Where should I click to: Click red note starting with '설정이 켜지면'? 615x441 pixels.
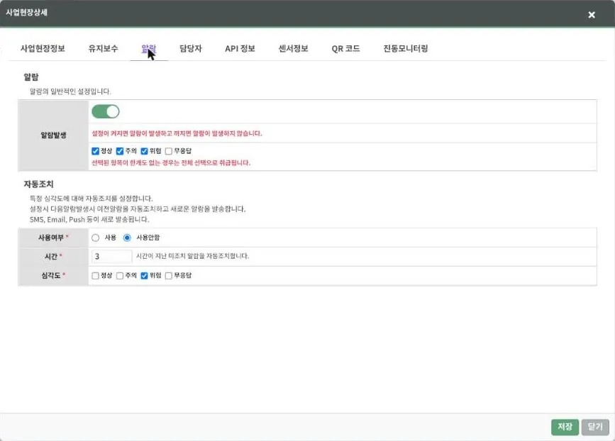[177, 133]
